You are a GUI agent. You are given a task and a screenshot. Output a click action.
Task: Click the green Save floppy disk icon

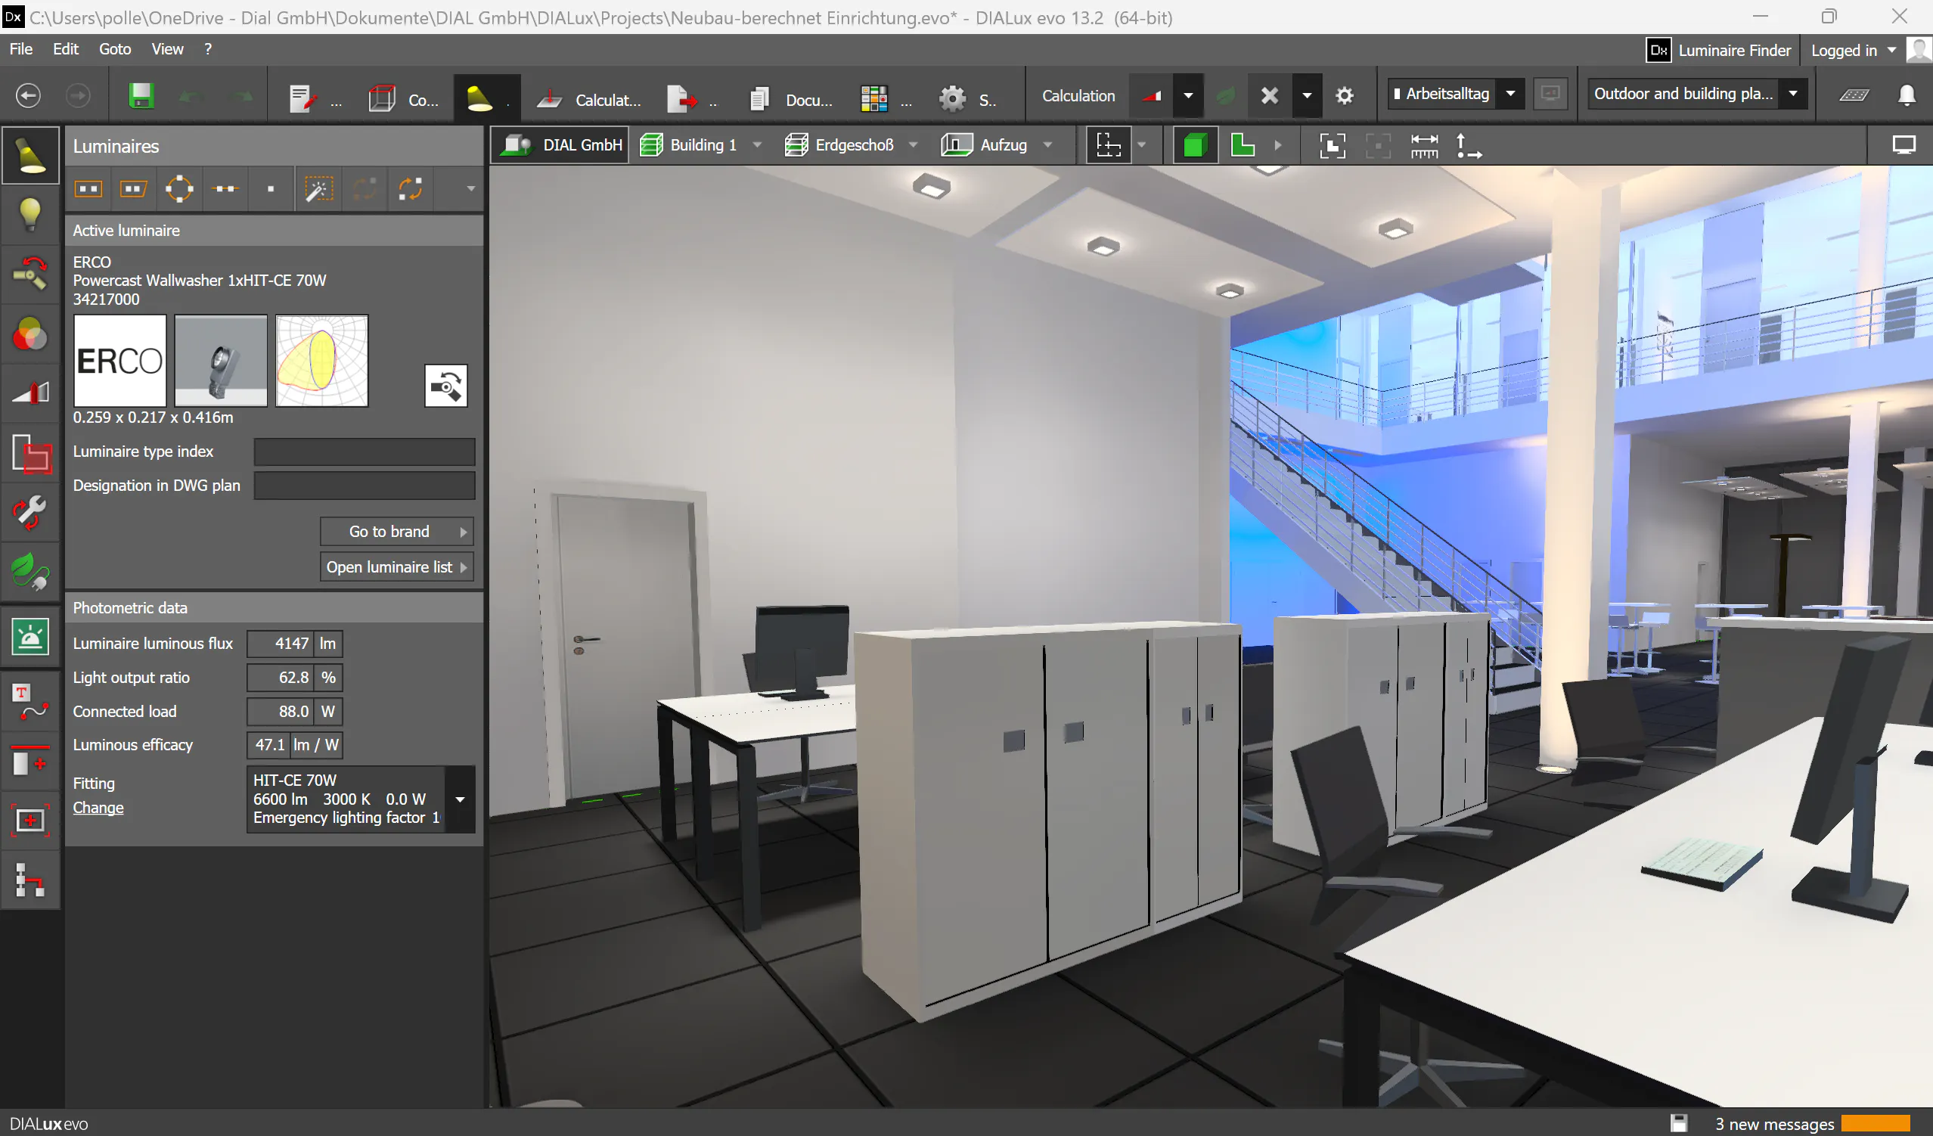pyautogui.click(x=141, y=96)
